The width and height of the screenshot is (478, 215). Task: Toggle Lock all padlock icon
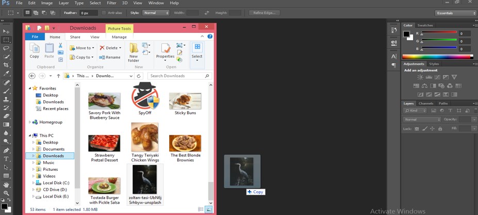pos(440,129)
